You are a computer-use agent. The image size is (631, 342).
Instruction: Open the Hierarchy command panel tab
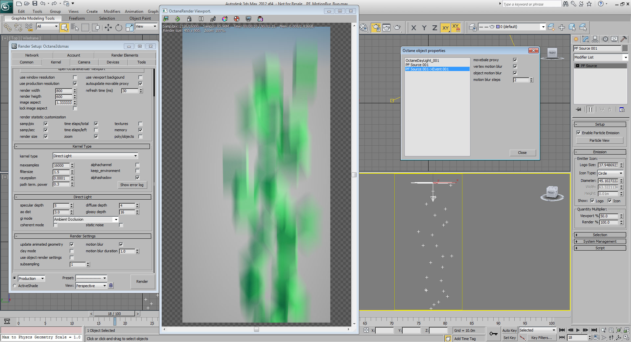(595, 39)
